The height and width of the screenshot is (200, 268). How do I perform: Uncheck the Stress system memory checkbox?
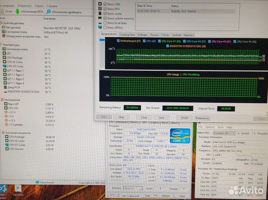click(105, 18)
